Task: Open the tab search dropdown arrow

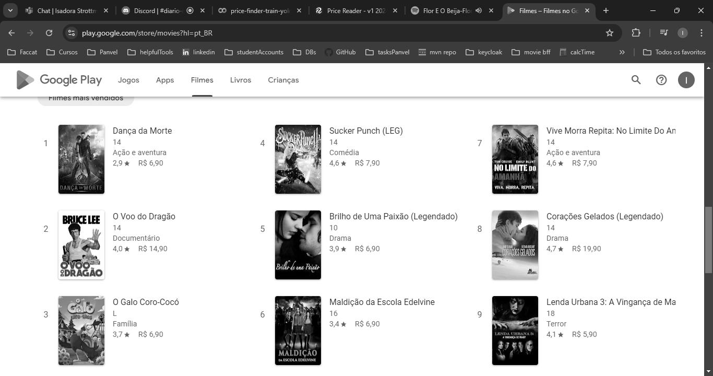Action: [x=10, y=10]
